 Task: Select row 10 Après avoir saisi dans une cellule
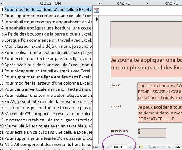[x=48, y=65]
